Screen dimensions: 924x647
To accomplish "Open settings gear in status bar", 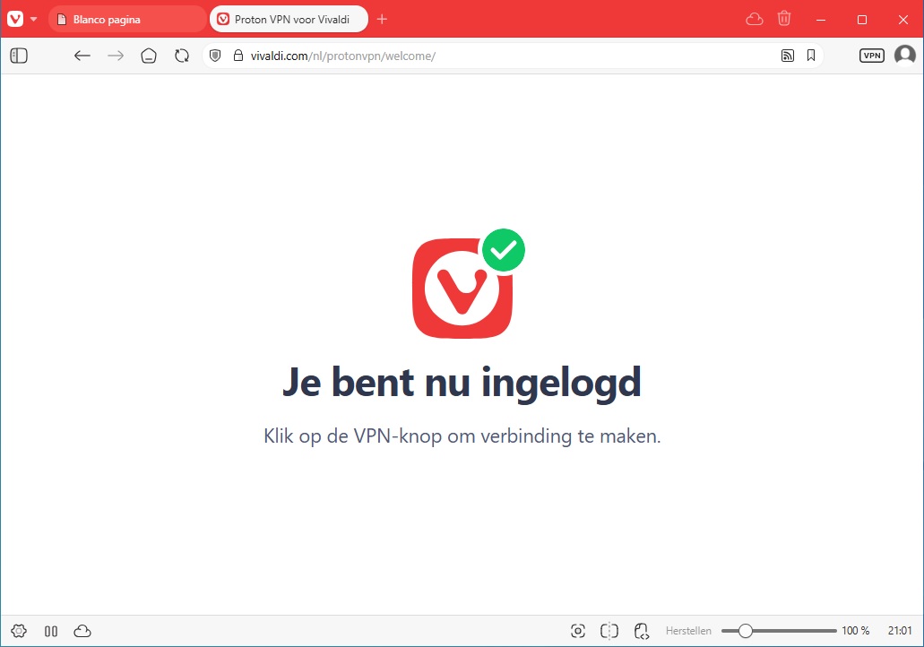I will [x=19, y=631].
